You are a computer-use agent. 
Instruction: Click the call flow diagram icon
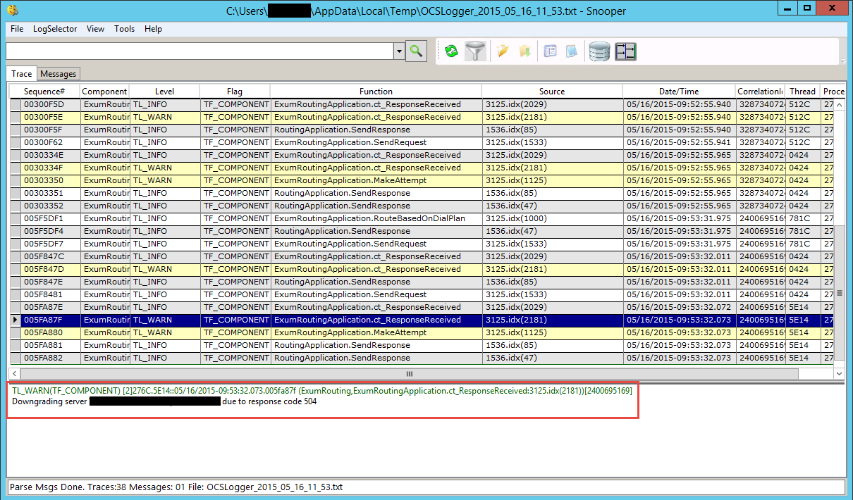626,51
